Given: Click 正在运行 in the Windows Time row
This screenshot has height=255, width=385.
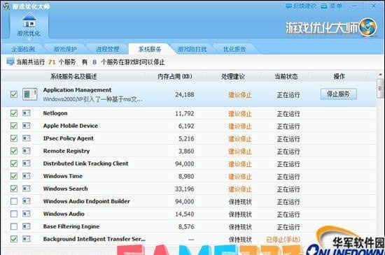Looking at the screenshot, I should coord(288,177).
